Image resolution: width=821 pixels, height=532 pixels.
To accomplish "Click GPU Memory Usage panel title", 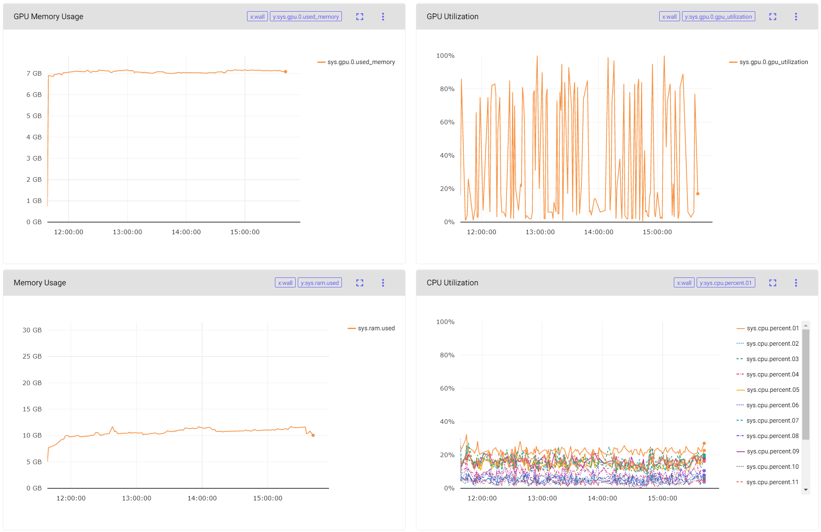I will 49,17.
